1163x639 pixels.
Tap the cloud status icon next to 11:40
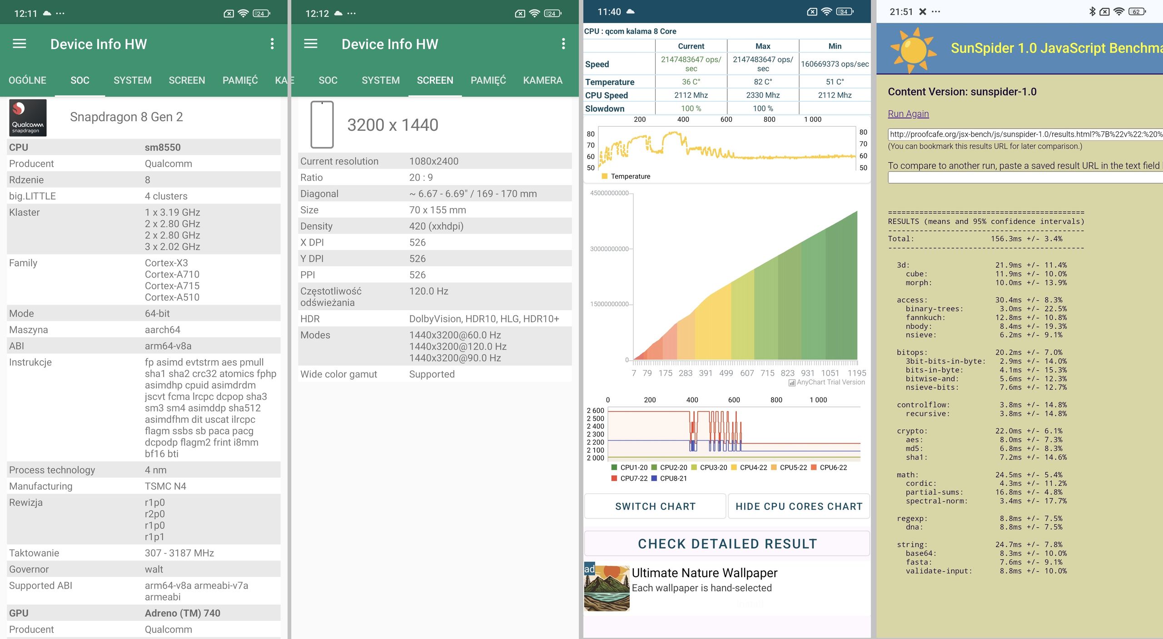pos(630,12)
